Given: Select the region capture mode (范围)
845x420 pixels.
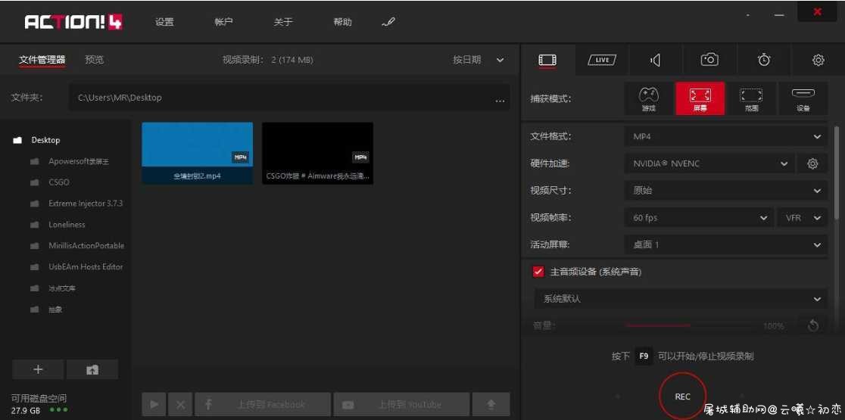Looking at the screenshot, I should (751, 98).
